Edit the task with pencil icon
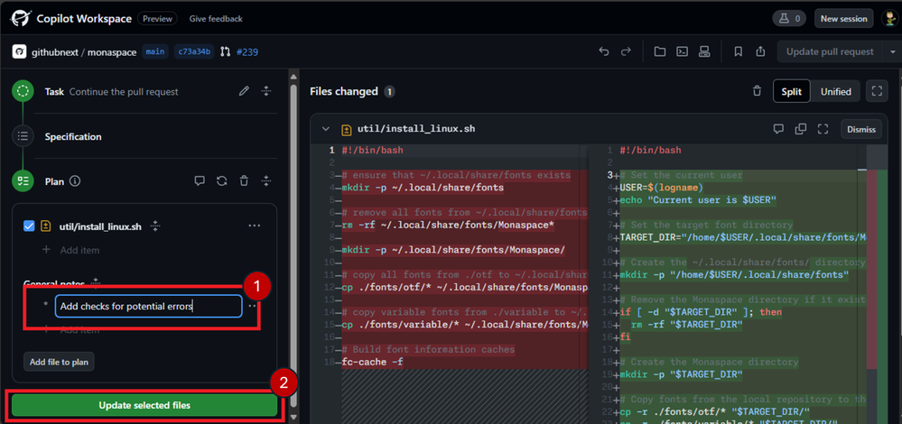This screenshot has height=424, width=902. point(245,91)
